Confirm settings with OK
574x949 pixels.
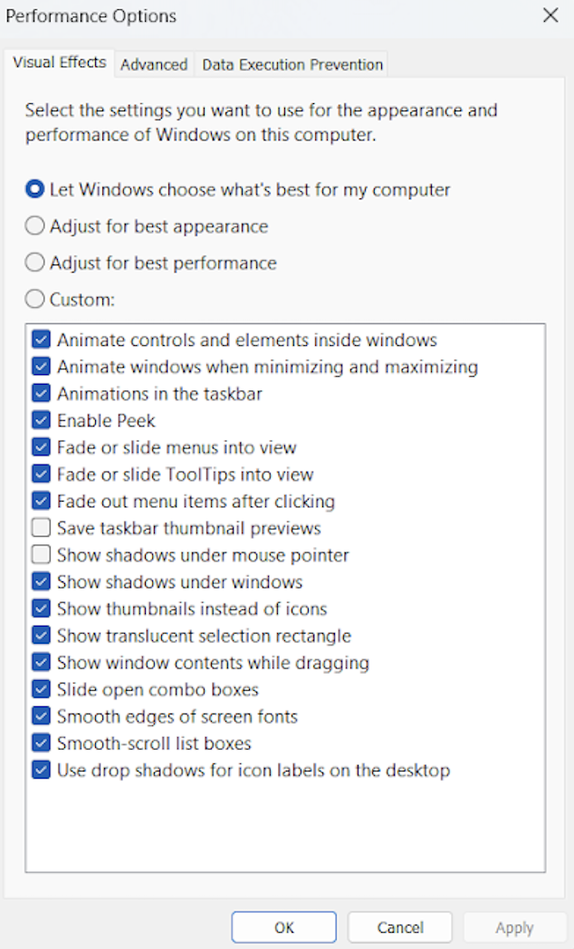coord(283,927)
